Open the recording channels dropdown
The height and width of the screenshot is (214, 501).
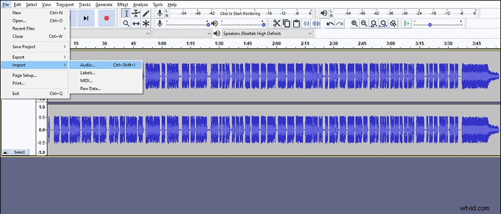[182, 33]
